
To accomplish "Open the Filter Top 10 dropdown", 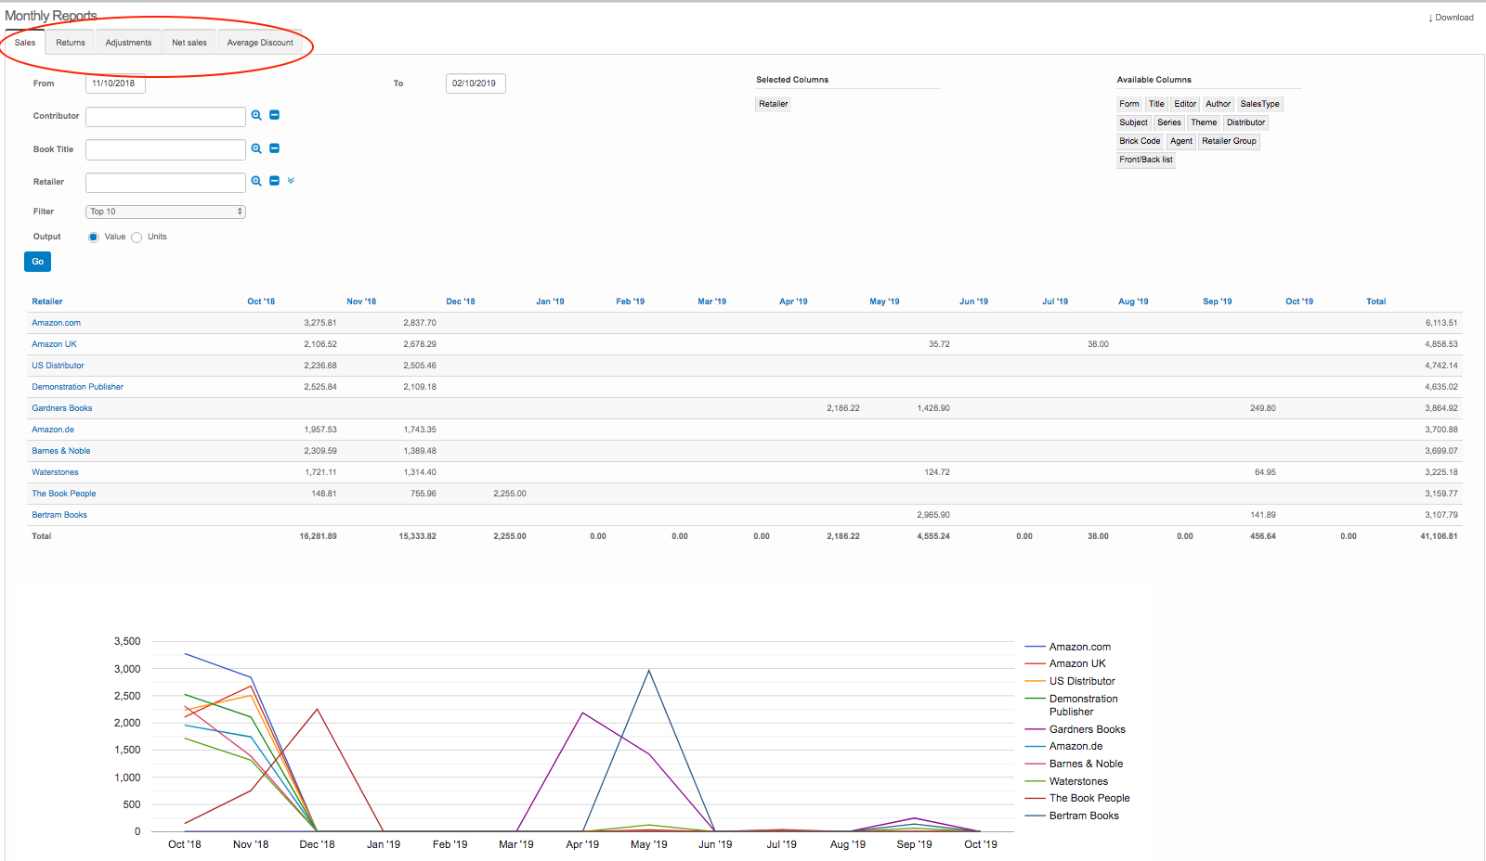I will pos(165,212).
